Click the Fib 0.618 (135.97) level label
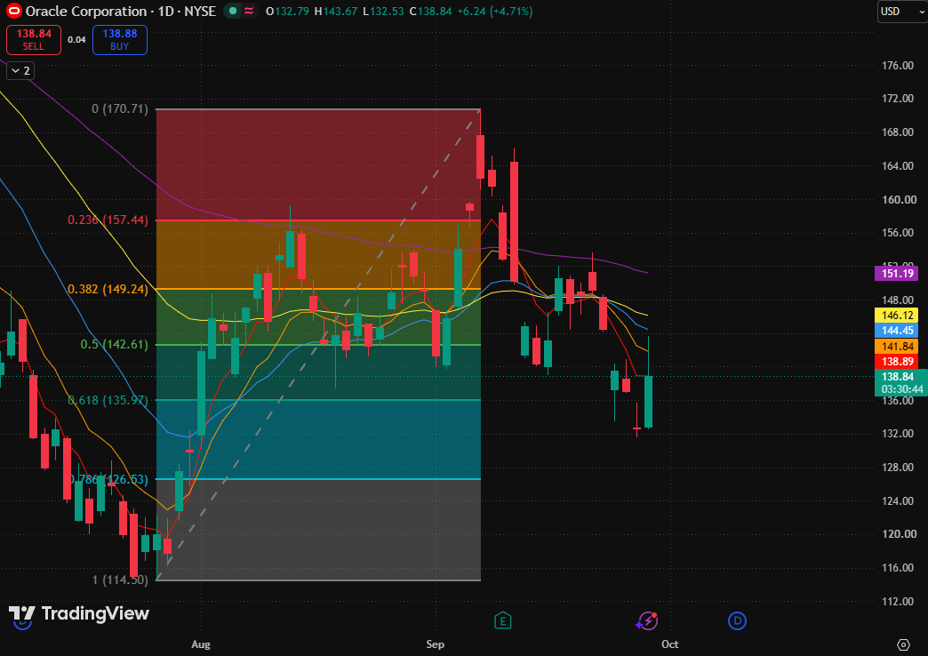Image resolution: width=928 pixels, height=656 pixels. pyautogui.click(x=108, y=400)
